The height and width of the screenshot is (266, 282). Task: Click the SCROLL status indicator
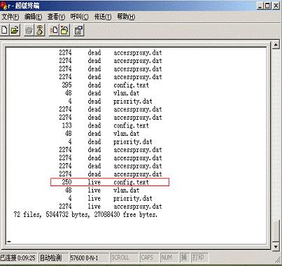pos(124,258)
